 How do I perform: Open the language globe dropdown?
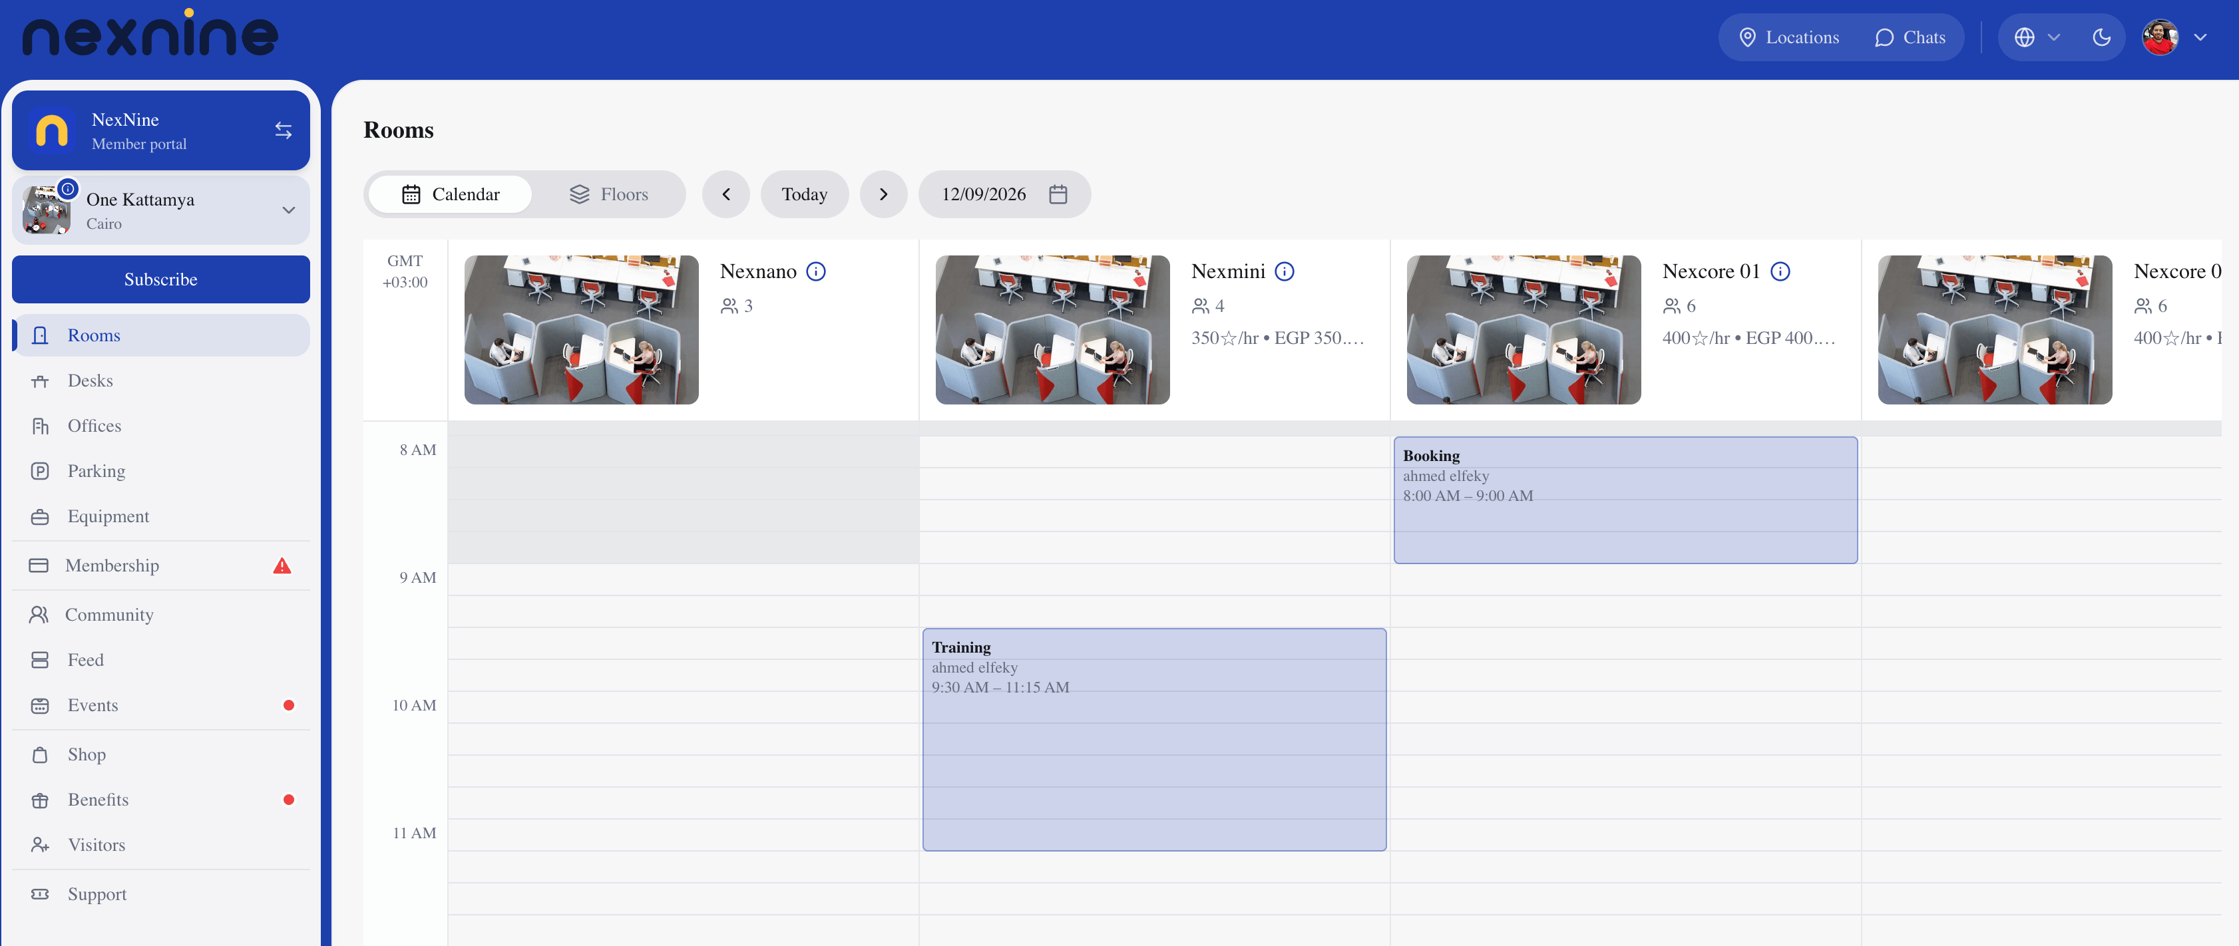tap(2037, 37)
